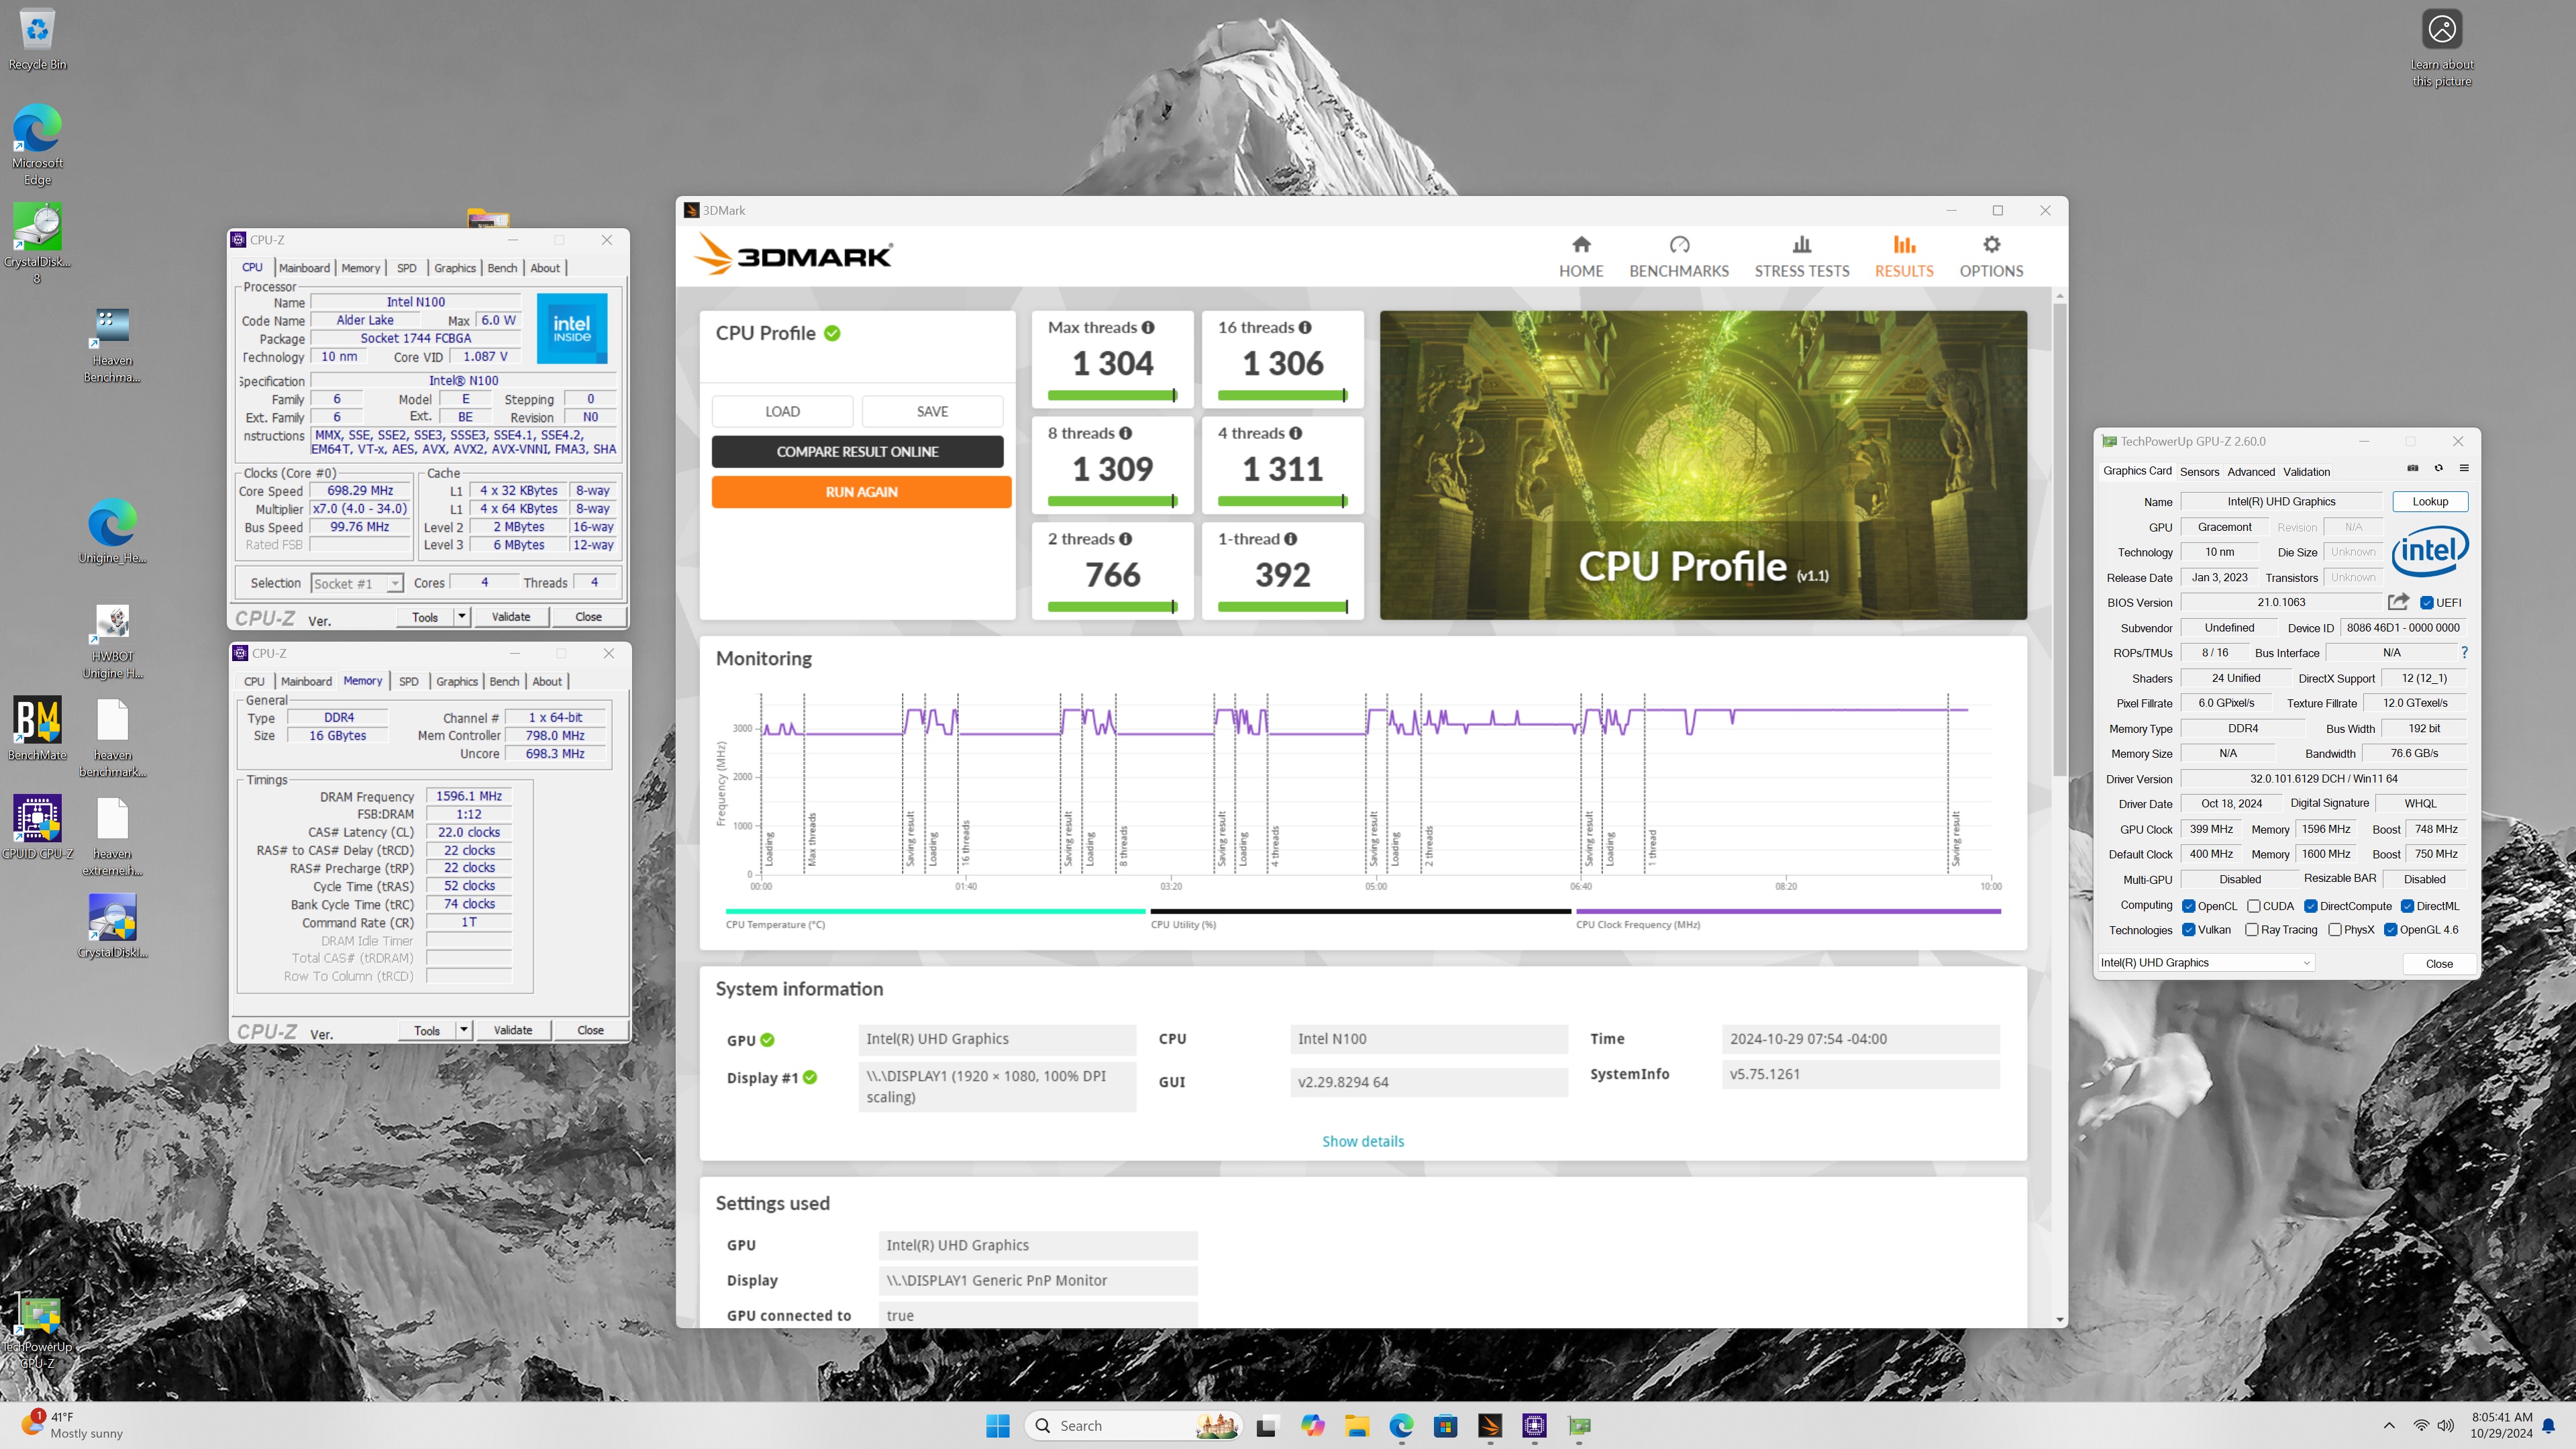Screen dimensions: 2576x1449
Task: Toggle the PhysX checkbox in GPU-Z
Action: pos(2335,930)
